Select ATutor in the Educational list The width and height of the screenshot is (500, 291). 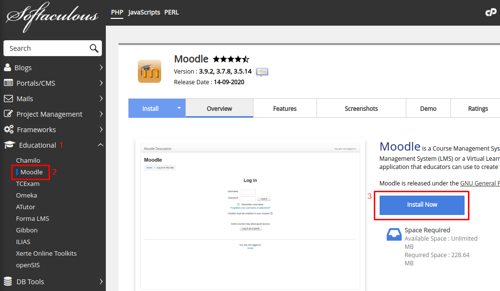(x=26, y=207)
